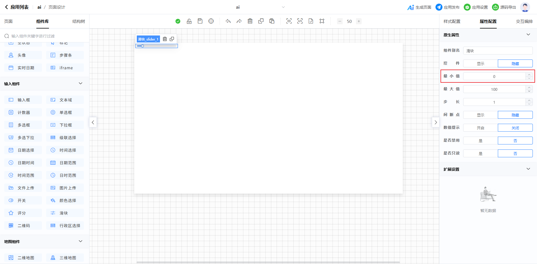Click the unlock icon in toolbar
Image resolution: width=537 pixels, height=264 pixels.
coord(189,21)
